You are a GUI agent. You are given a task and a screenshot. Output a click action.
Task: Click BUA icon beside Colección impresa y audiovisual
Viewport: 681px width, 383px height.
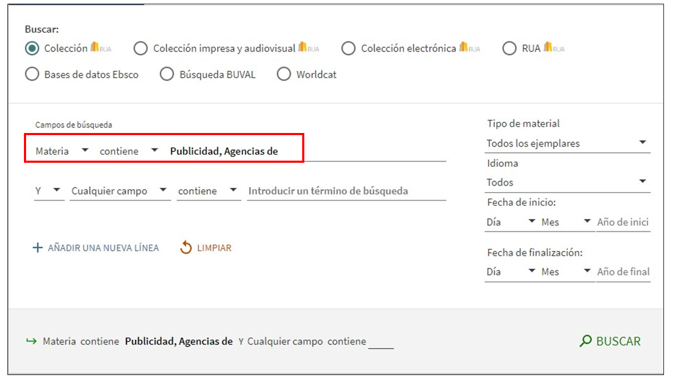(309, 48)
